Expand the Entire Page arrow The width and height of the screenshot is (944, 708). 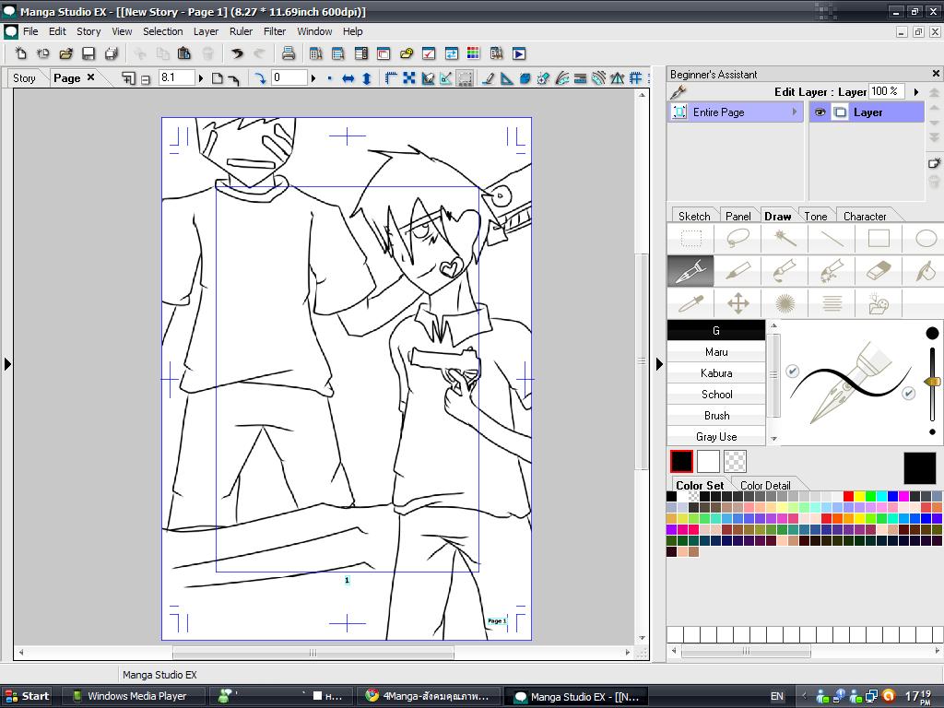click(794, 112)
